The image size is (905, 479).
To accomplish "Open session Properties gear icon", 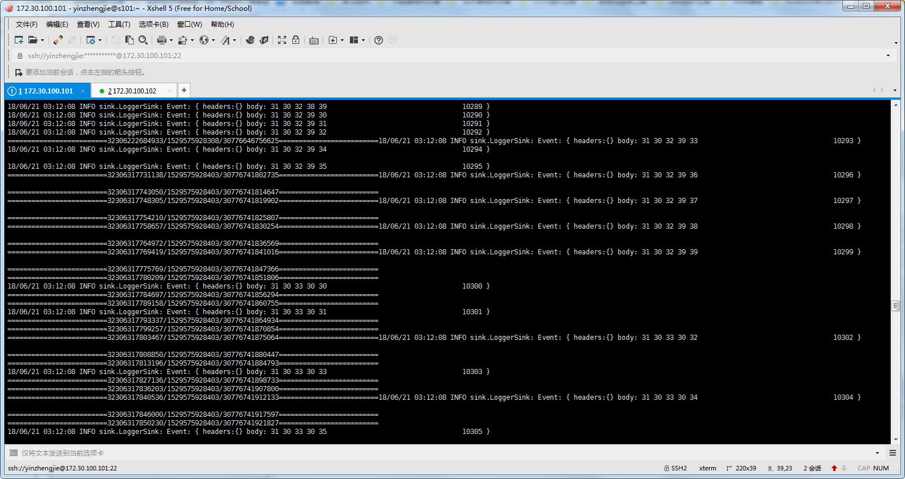I will click(91, 40).
